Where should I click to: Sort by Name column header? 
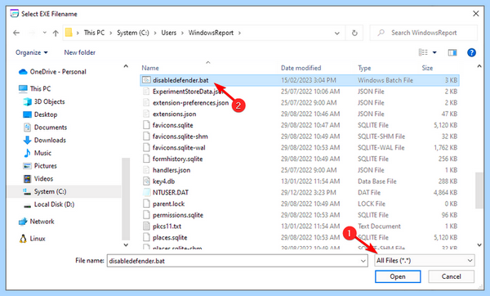point(150,68)
